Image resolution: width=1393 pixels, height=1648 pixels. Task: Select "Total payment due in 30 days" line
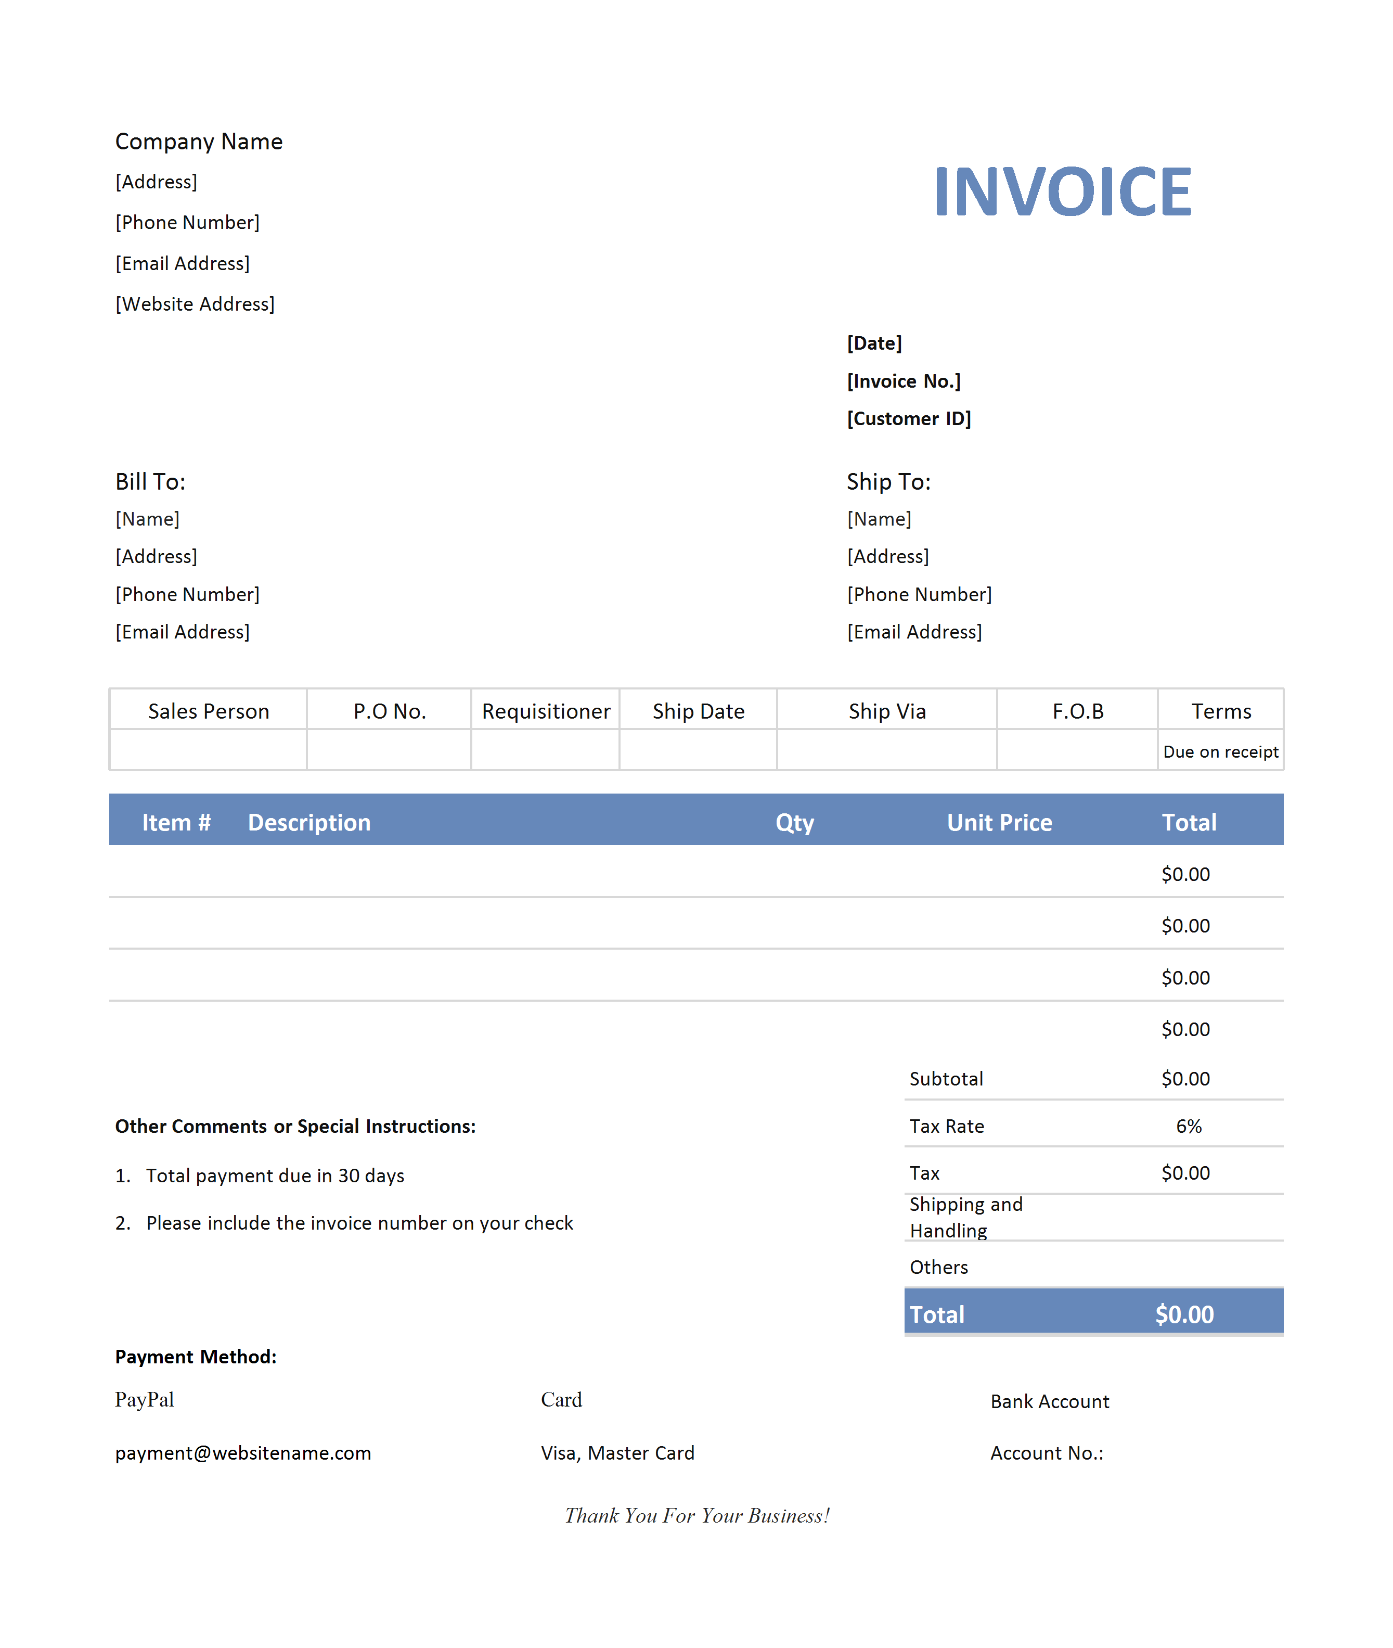click(x=275, y=1177)
